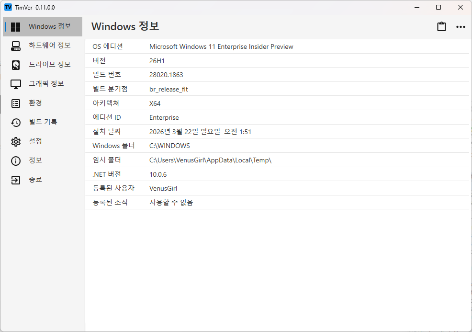Open 그래픽 정보 page
The width and height of the screenshot is (472, 332).
point(46,83)
